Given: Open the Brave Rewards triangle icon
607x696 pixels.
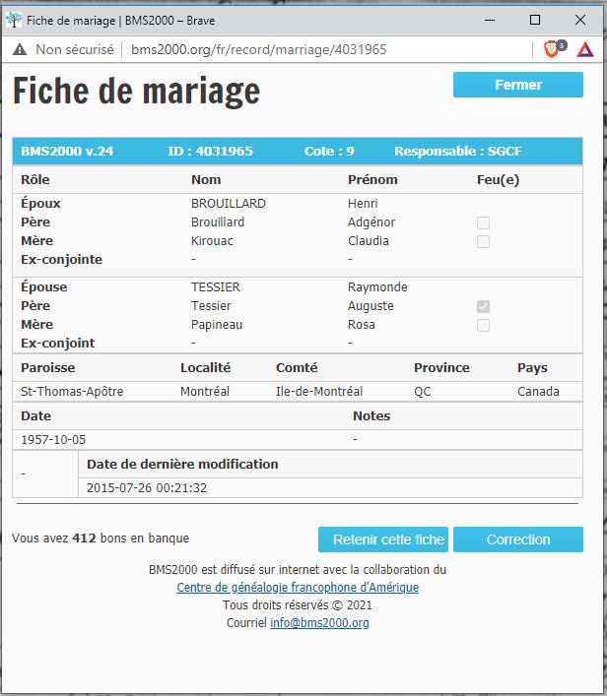Looking at the screenshot, I should (x=585, y=49).
